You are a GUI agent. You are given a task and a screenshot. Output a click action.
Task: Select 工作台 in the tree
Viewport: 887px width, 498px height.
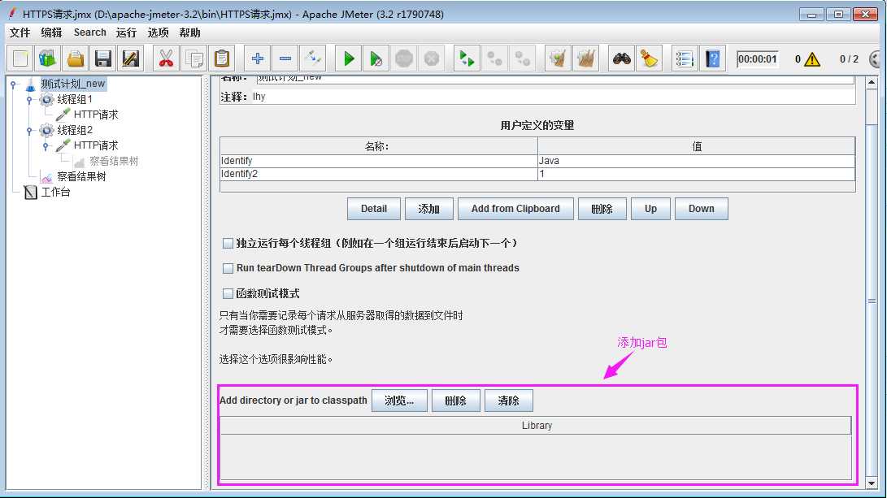coord(55,193)
